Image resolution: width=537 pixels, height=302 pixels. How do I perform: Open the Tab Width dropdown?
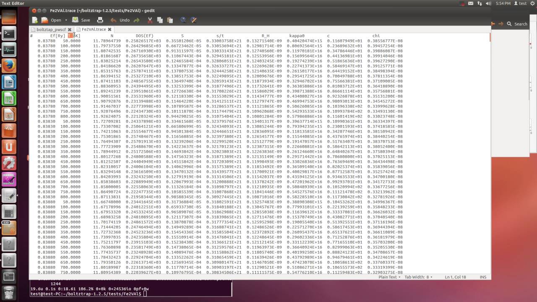pyautogui.click(x=418, y=277)
